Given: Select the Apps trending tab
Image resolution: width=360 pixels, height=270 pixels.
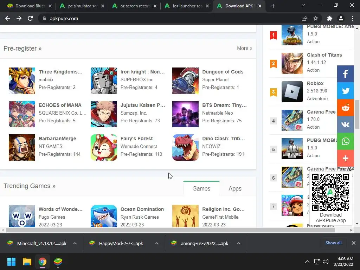Looking at the screenshot, I should 235,188.
